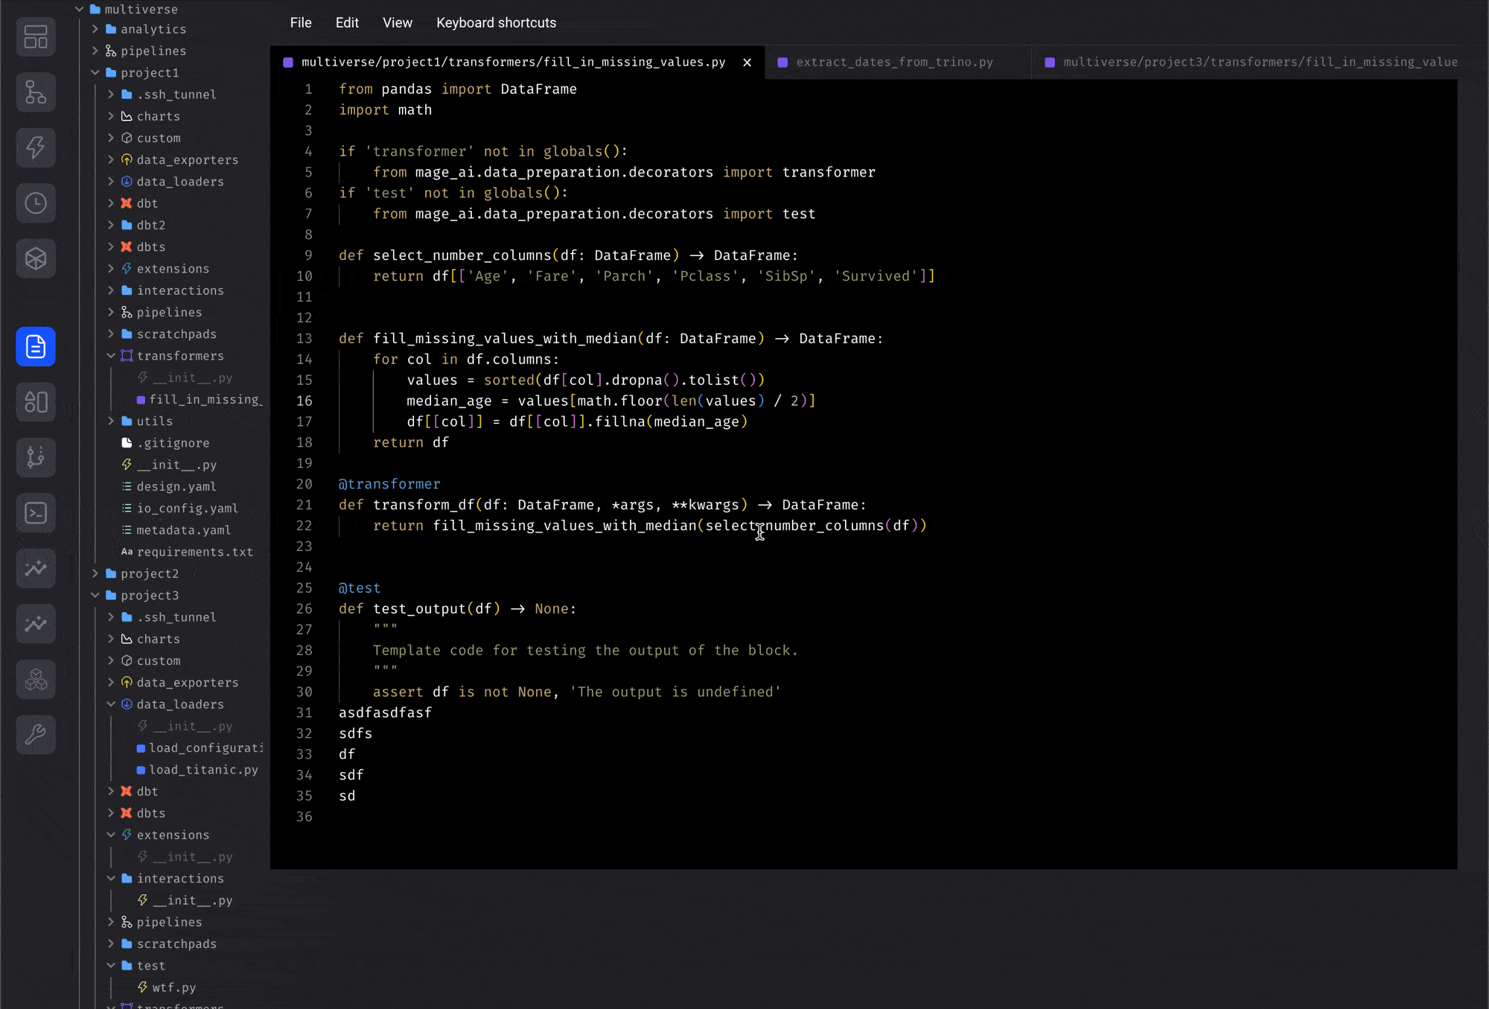1489x1009 pixels.
Task: Collapse the project3 test folder
Action: (x=111, y=965)
